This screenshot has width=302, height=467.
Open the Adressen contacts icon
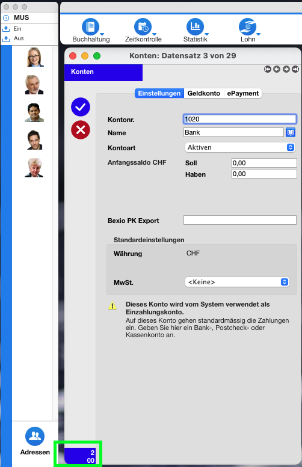coord(35,436)
